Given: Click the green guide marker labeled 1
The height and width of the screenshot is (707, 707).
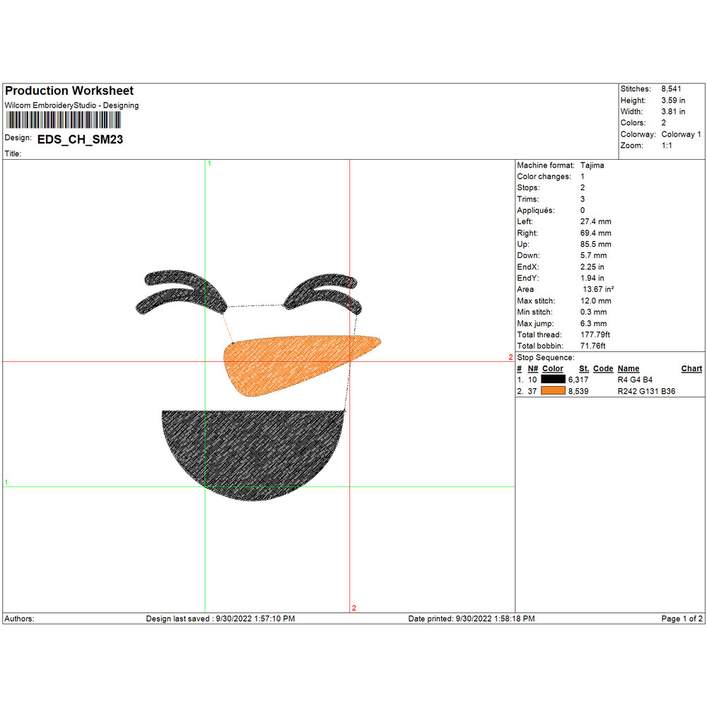Looking at the screenshot, I should pyautogui.click(x=209, y=163).
